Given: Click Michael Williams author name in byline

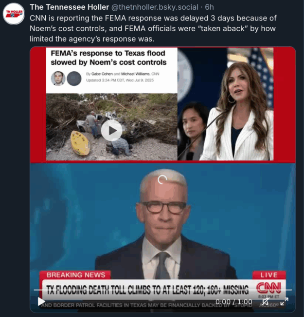Looking at the screenshot, I should (135, 74).
